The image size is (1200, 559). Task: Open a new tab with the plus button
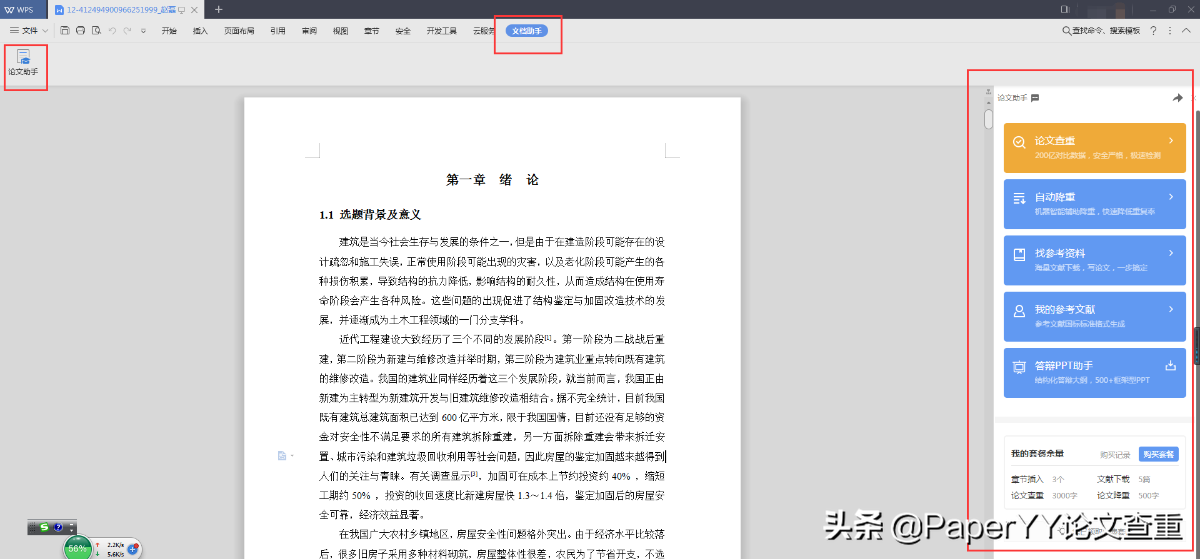[x=219, y=9]
